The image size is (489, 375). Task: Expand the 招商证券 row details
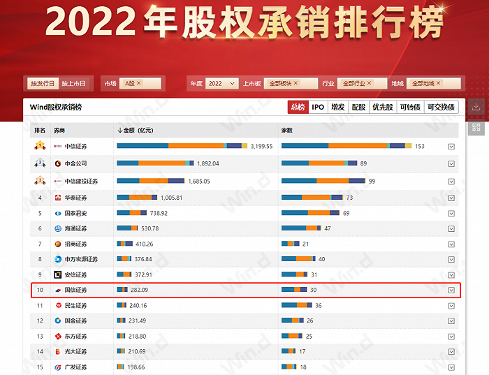pyautogui.click(x=451, y=244)
